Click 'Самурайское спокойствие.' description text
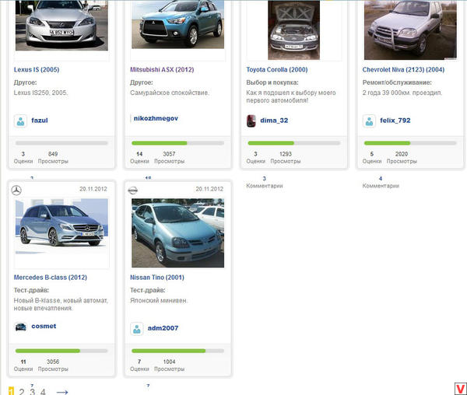This screenshot has height=395, width=467. coord(170,93)
